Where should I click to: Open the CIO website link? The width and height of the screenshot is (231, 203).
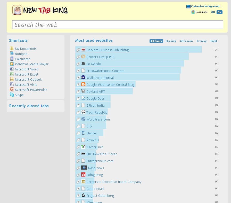[89, 126]
